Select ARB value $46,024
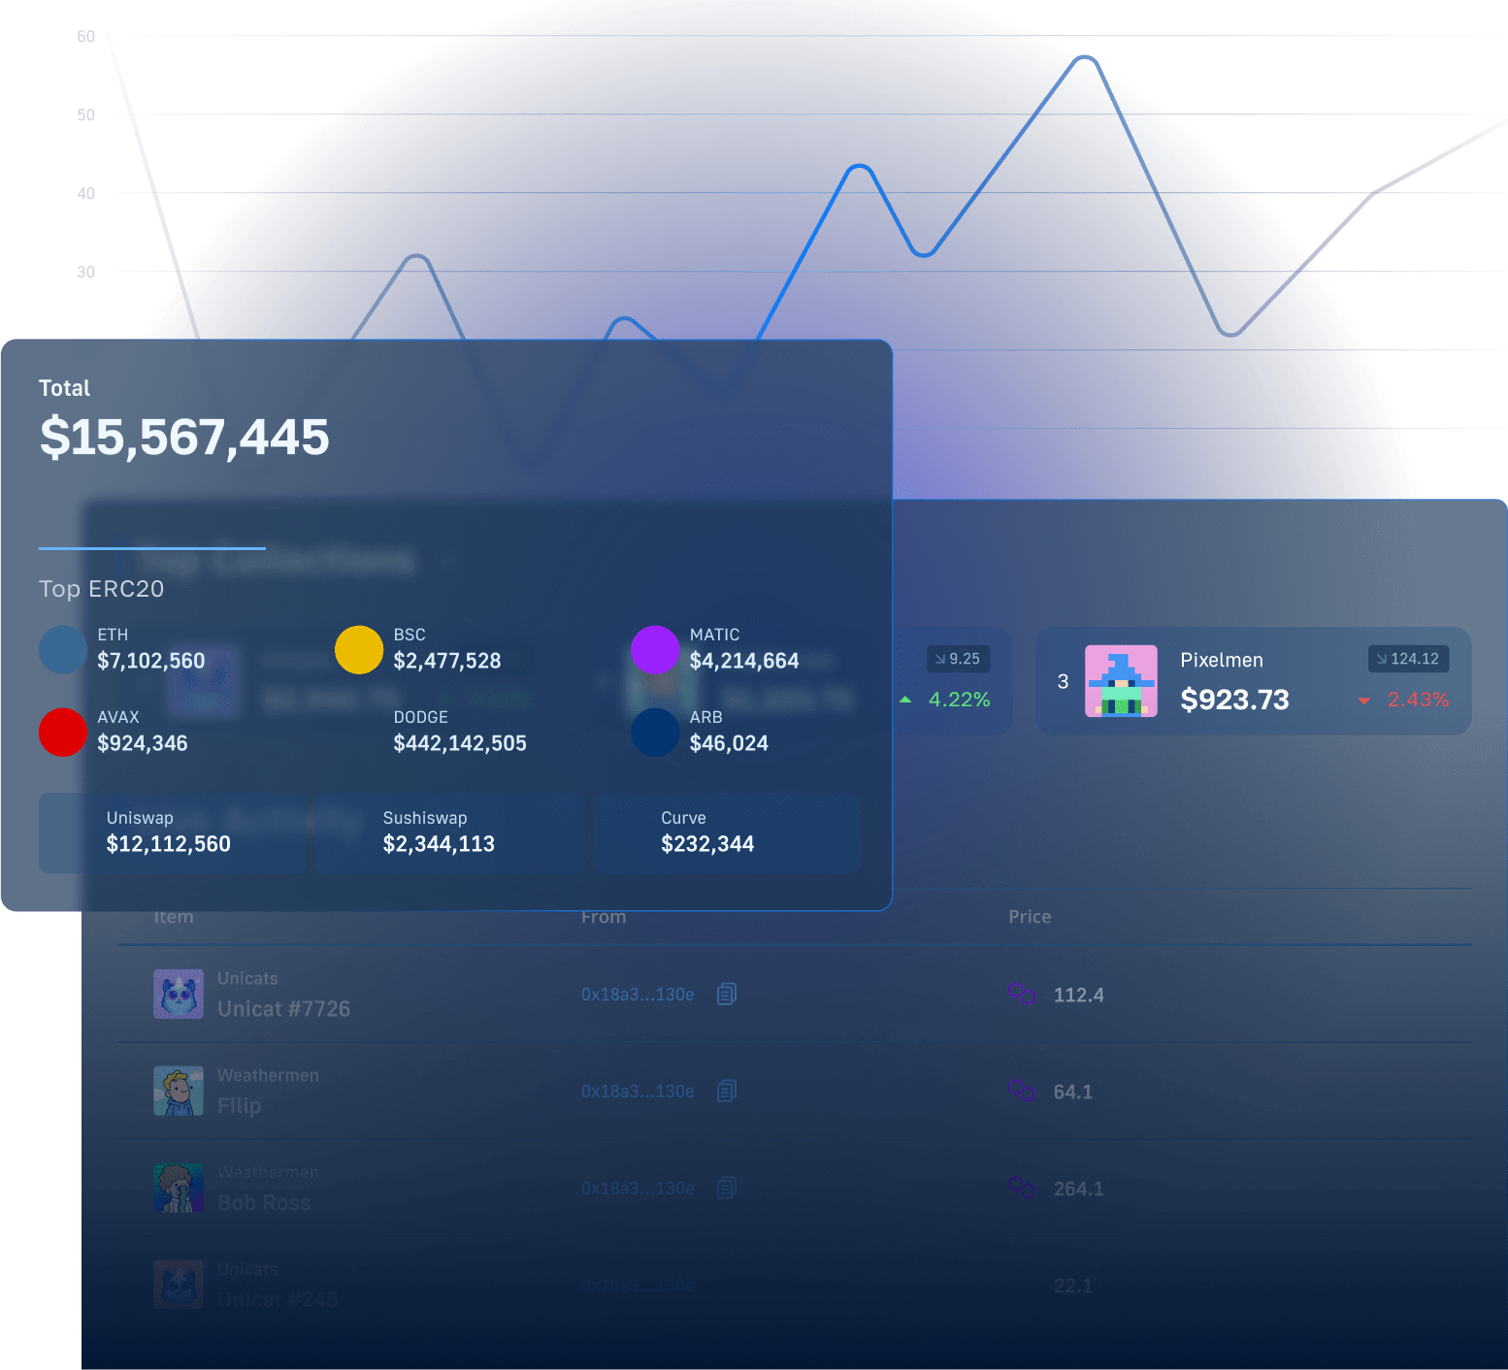 (x=729, y=743)
